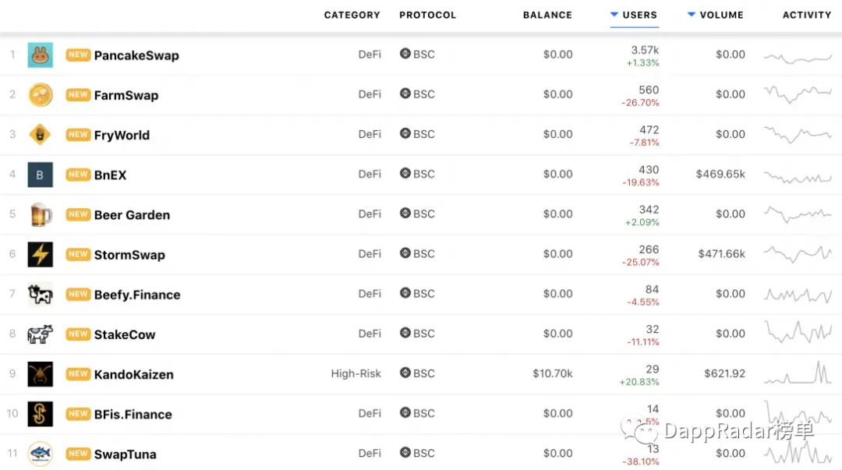Click the BSC protocol icon in BFis.Finance row

click(x=405, y=412)
